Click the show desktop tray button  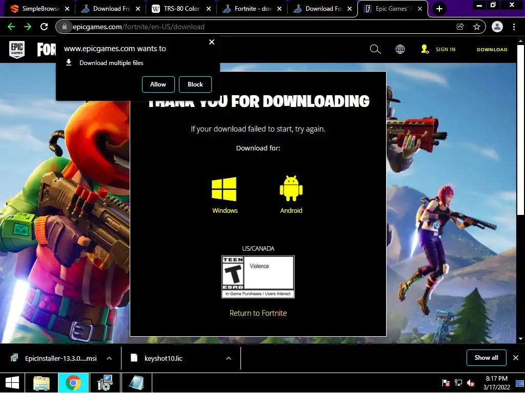click(520, 383)
